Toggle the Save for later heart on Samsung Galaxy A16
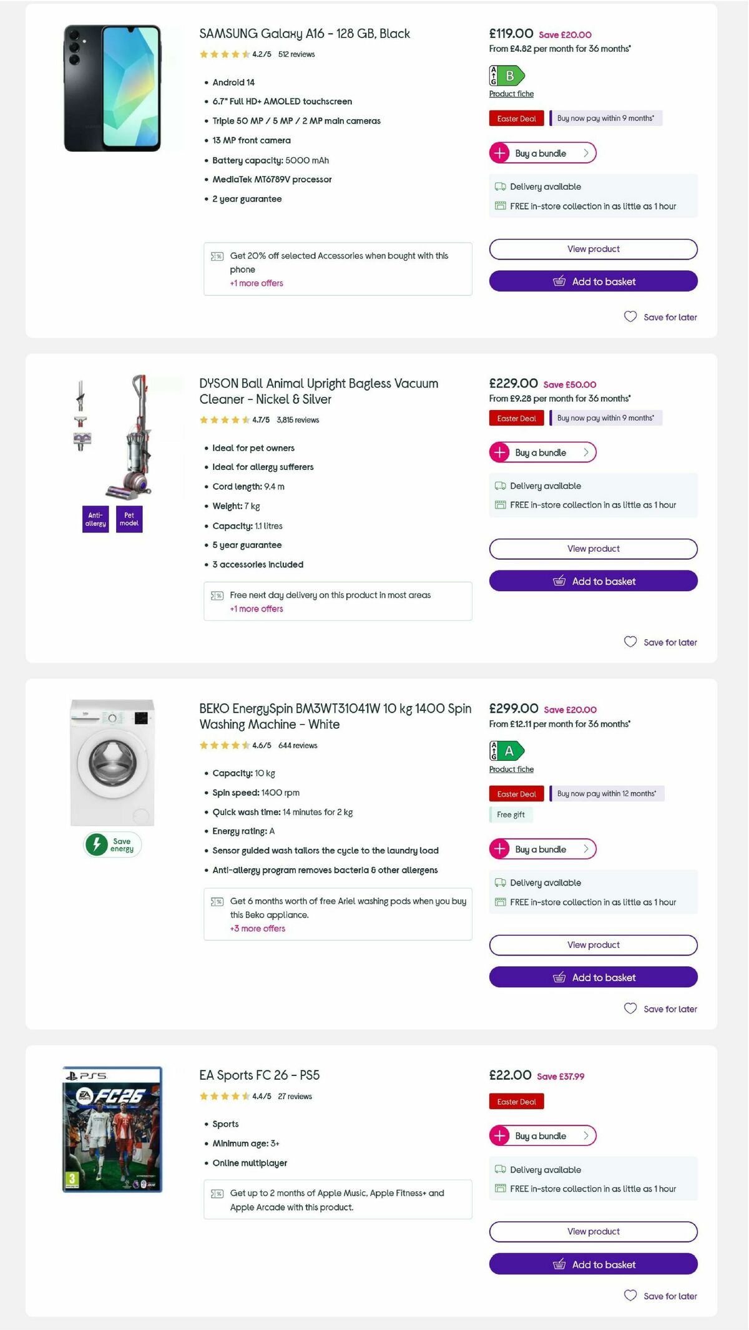This screenshot has width=749, height=1330. [632, 317]
